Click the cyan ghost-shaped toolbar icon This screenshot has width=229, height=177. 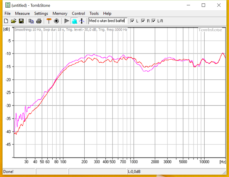tap(74, 21)
